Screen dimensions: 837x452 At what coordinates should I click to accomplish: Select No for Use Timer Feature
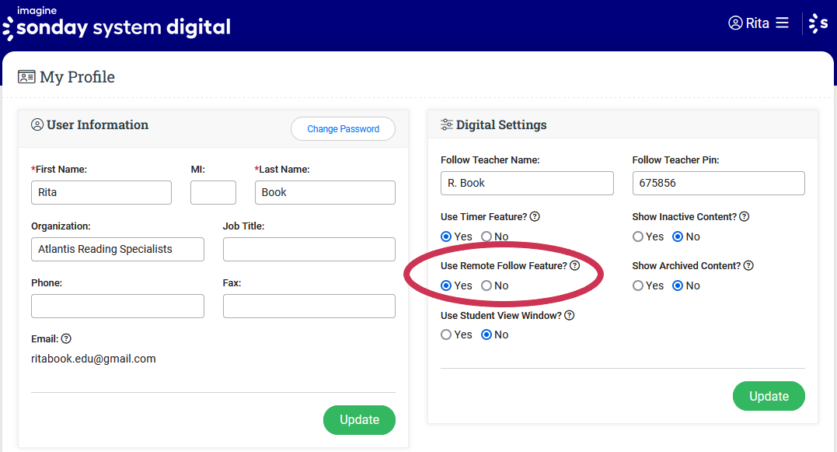click(487, 237)
